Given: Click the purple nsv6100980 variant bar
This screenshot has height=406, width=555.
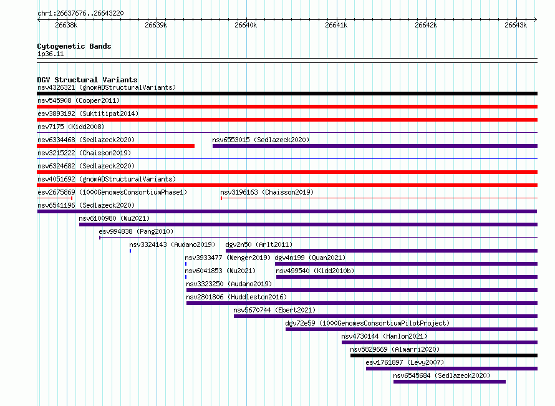Looking at the screenshot, I should click(308, 225).
